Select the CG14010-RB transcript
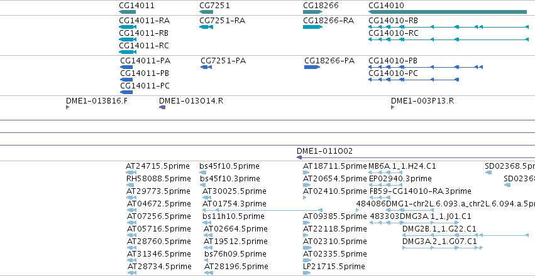Screen dimensions: 535x276 [448, 27]
